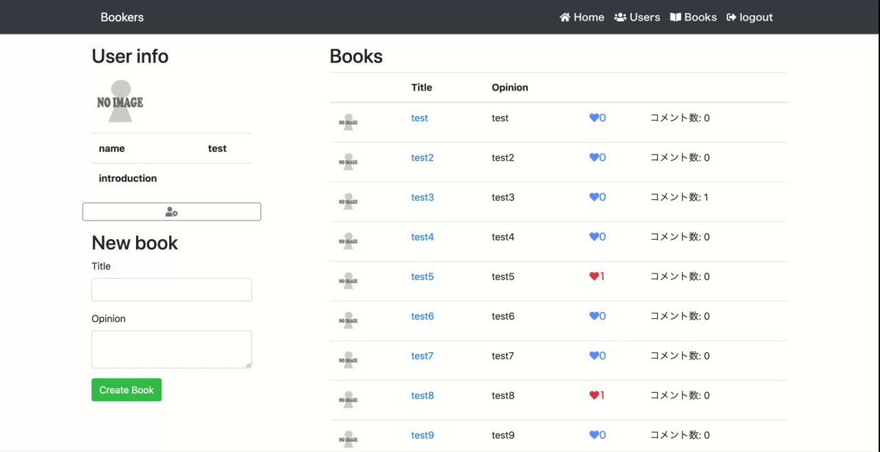Unlike the test8 book via red heart
Screen dimensions: 880x452
tap(594, 396)
